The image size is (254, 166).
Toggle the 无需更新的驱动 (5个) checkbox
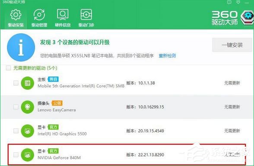click(9, 68)
